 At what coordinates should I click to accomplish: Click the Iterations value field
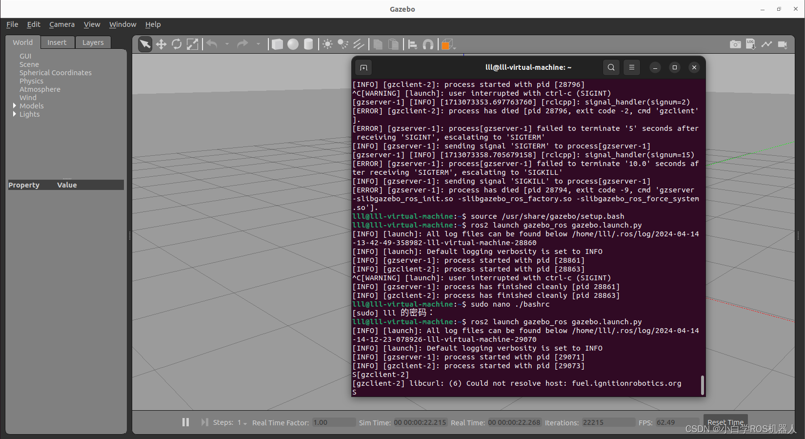click(x=608, y=422)
